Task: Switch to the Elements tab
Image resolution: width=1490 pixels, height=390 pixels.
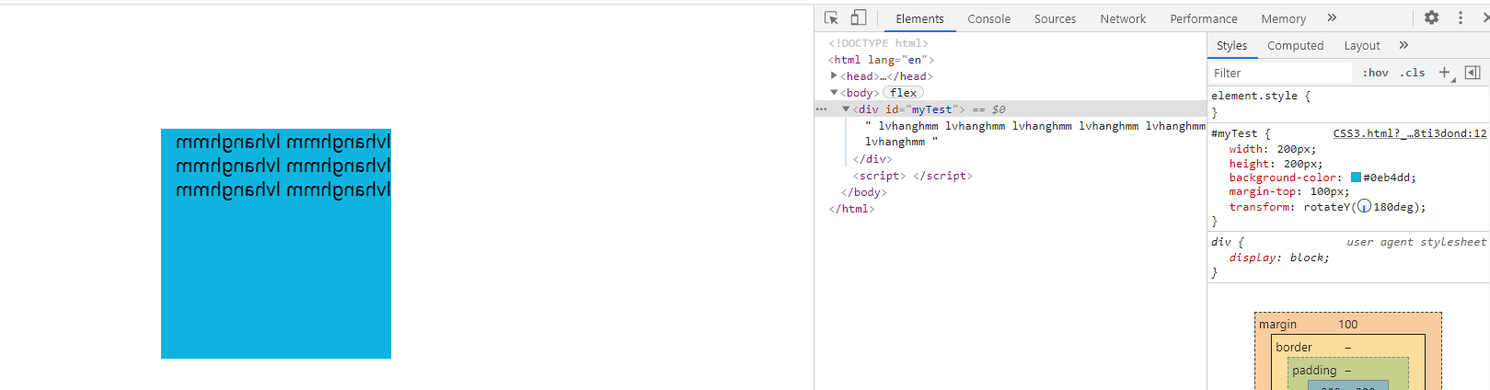Action: pyautogui.click(x=919, y=18)
